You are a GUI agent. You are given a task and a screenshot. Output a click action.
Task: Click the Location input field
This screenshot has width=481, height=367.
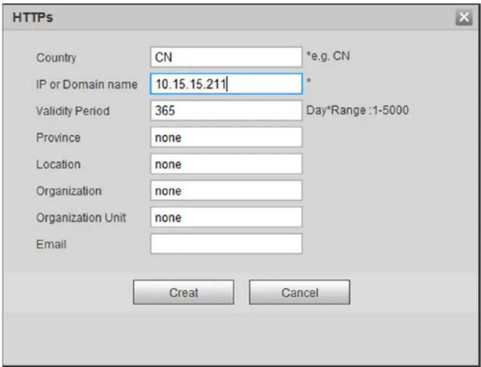226,164
